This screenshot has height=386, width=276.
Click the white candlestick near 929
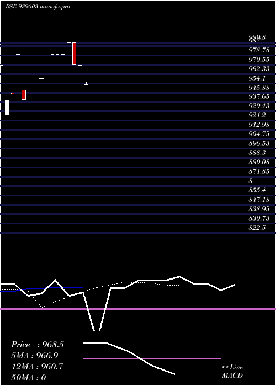pyautogui.click(x=7, y=107)
